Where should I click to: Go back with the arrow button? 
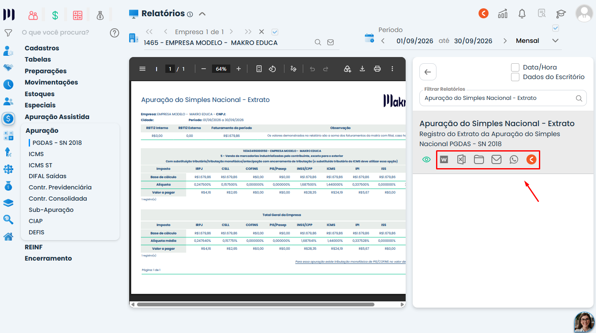click(x=428, y=72)
